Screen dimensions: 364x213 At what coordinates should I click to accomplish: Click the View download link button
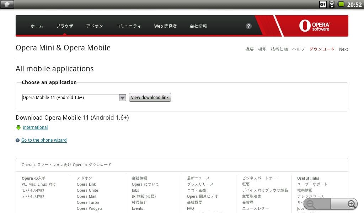(150, 97)
